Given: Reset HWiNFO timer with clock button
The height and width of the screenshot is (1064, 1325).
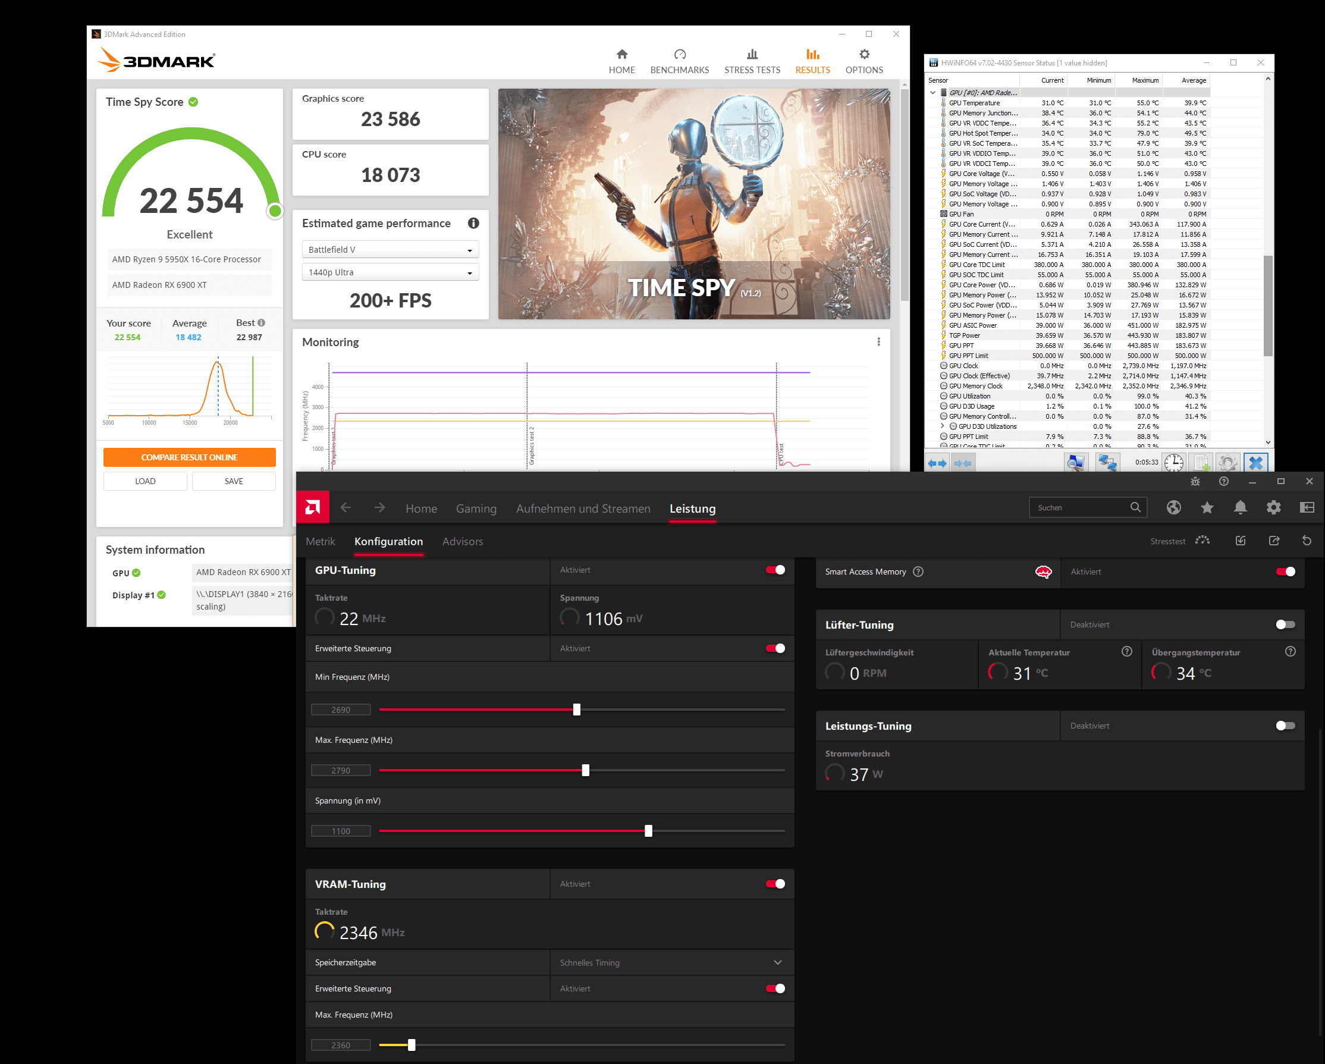Looking at the screenshot, I should click(1174, 463).
